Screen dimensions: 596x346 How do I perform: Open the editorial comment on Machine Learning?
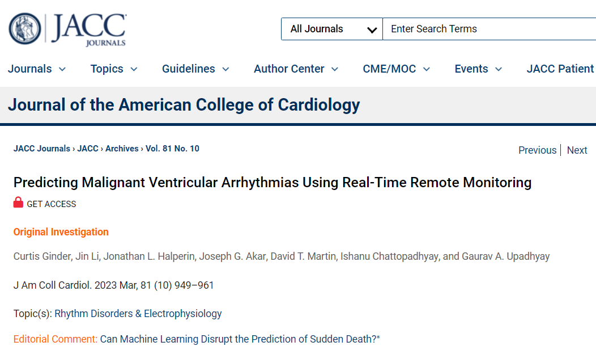pyautogui.click(x=240, y=339)
